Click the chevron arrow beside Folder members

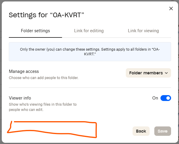click(x=166, y=73)
